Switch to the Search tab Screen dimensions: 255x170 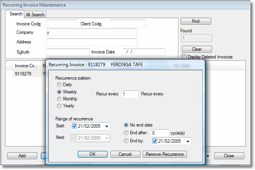(x=16, y=14)
